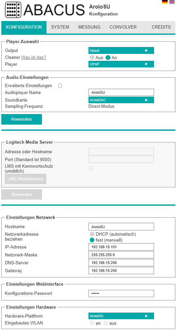Open the Hardware-Plattform dropdown
Viewport: 176px width, 330px height.
click(121, 316)
